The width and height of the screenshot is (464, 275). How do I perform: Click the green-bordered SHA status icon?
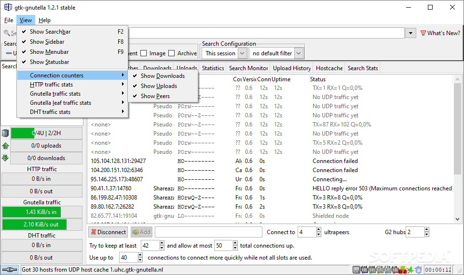(372, 270)
